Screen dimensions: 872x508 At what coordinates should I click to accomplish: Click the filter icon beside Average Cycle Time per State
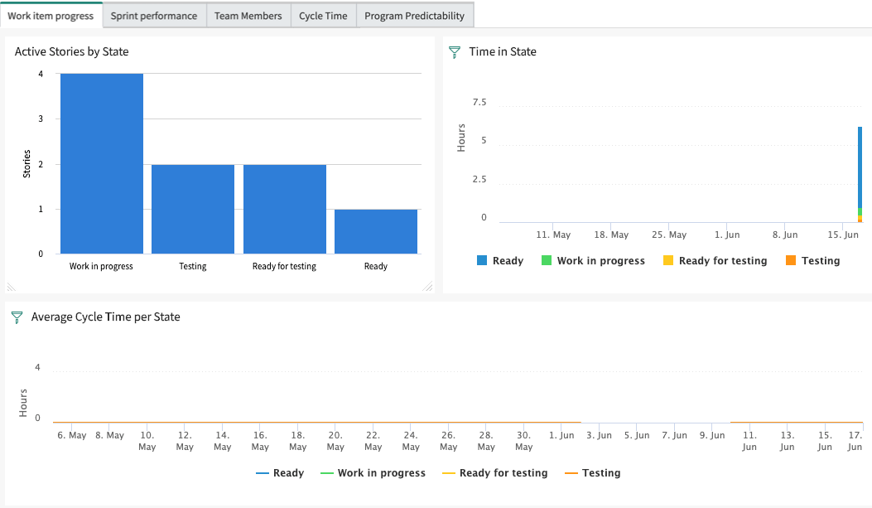[17, 317]
